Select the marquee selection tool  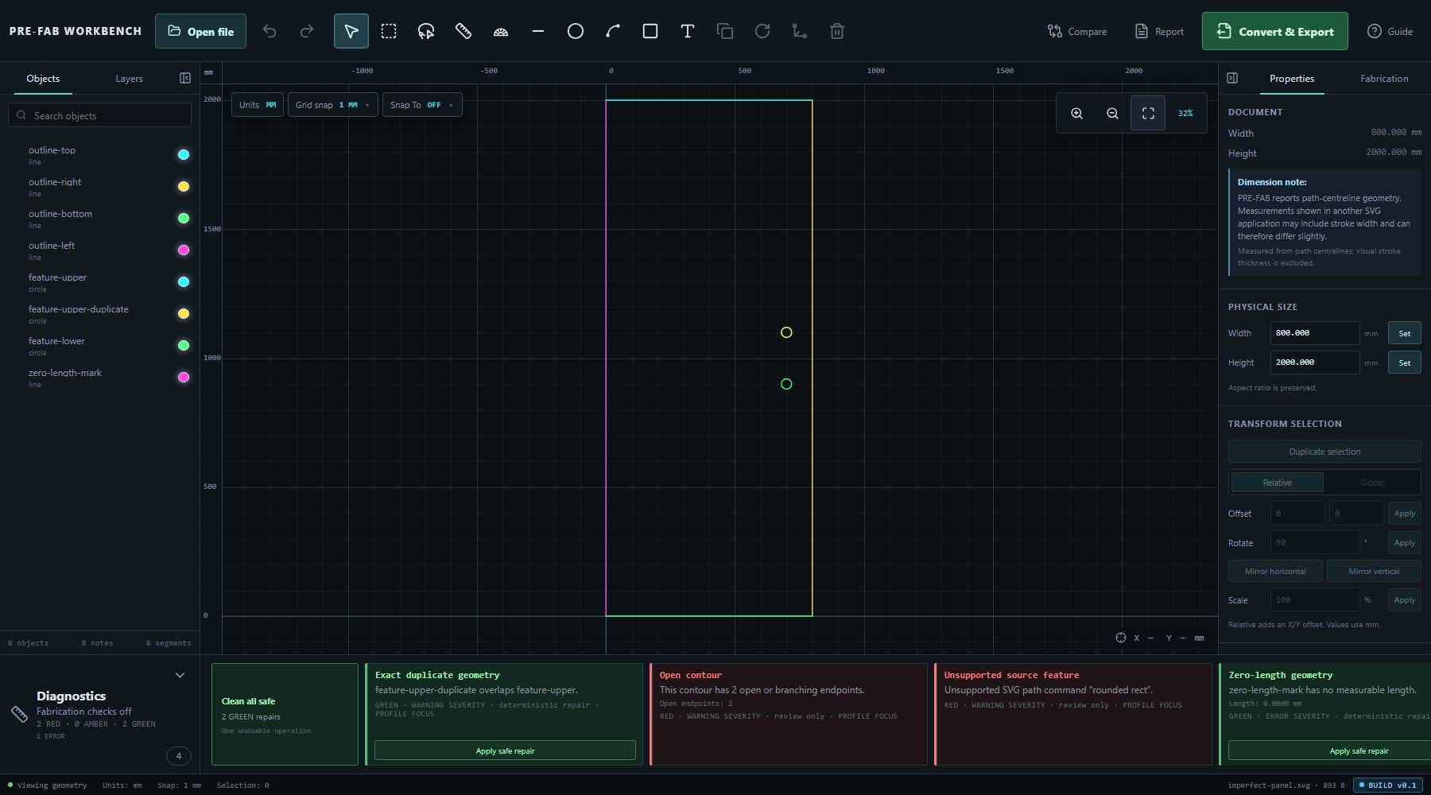[x=389, y=31]
